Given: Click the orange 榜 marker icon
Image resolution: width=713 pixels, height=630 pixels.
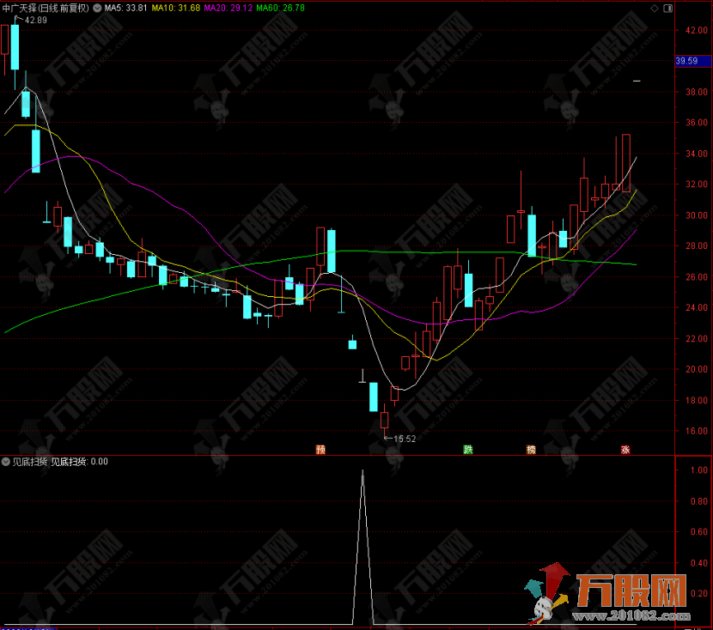Looking at the screenshot, I should coord(531,449).
